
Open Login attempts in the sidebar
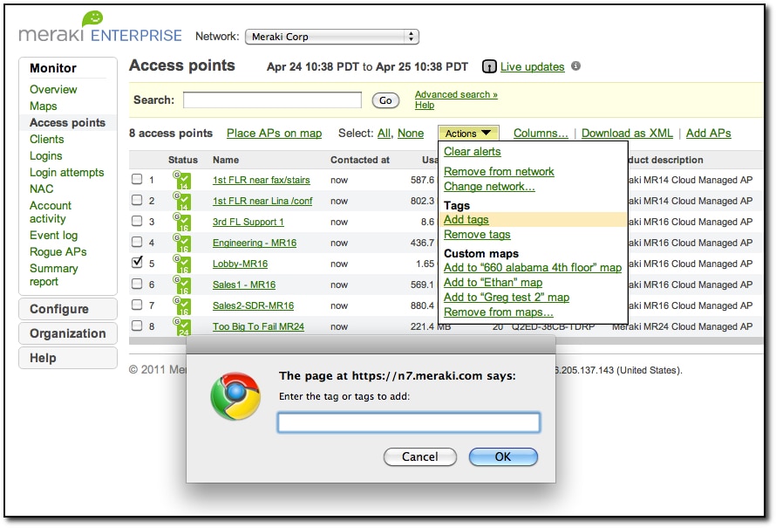(x=67, y=173)
